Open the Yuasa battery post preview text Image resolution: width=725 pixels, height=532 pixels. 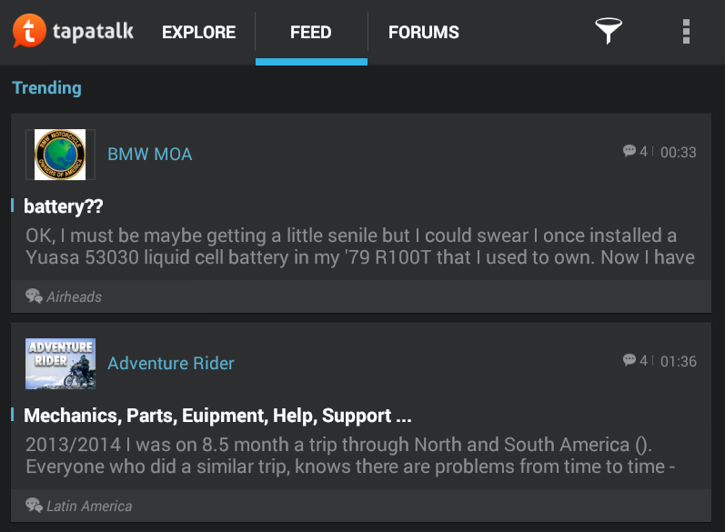click(360, 246)
